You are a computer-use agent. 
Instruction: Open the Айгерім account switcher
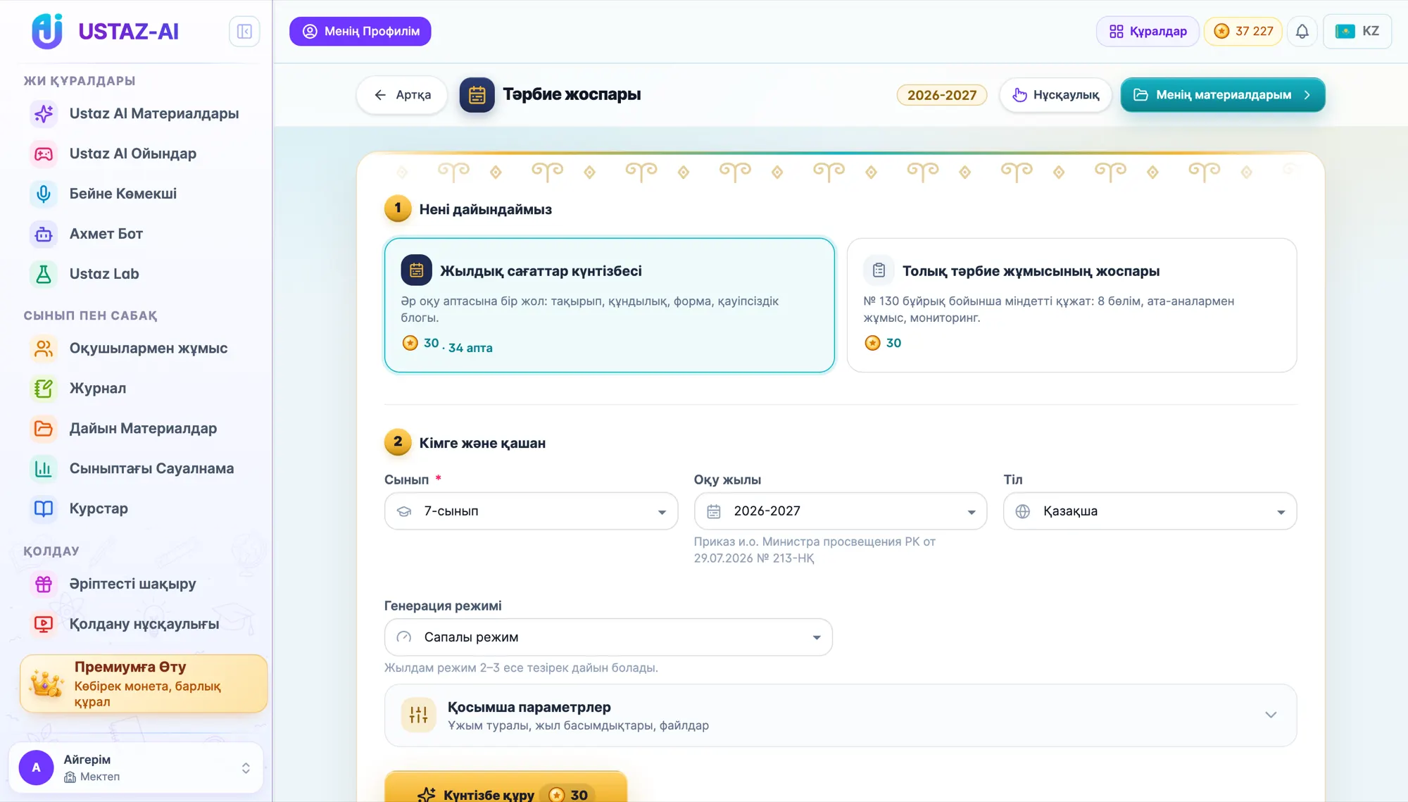click(x=136, y=767)
